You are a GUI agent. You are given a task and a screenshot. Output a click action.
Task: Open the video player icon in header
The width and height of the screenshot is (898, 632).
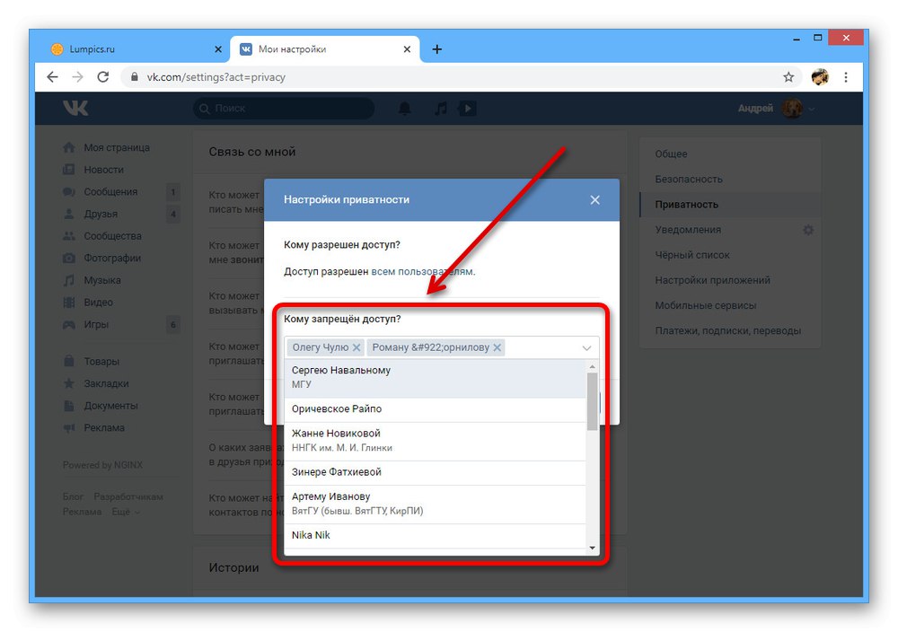pyautogui.click(x=467, y=109)
